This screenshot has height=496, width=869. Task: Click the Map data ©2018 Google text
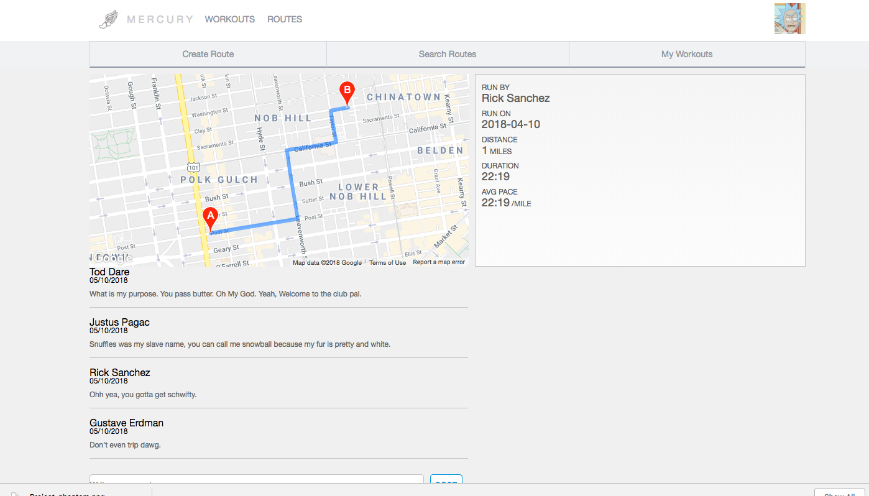tap(327, 262)
